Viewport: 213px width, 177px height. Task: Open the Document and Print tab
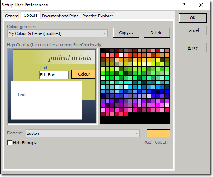[x=60, y=16]
